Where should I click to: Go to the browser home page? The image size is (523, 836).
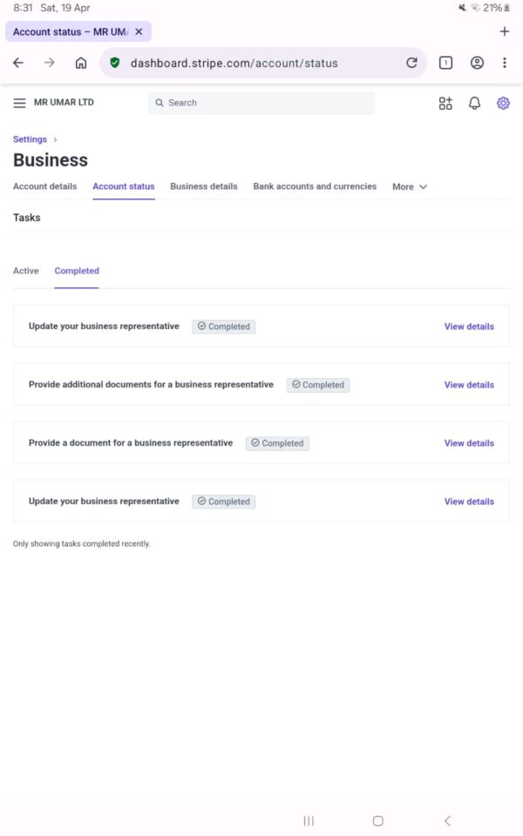(x=81, y=63)
